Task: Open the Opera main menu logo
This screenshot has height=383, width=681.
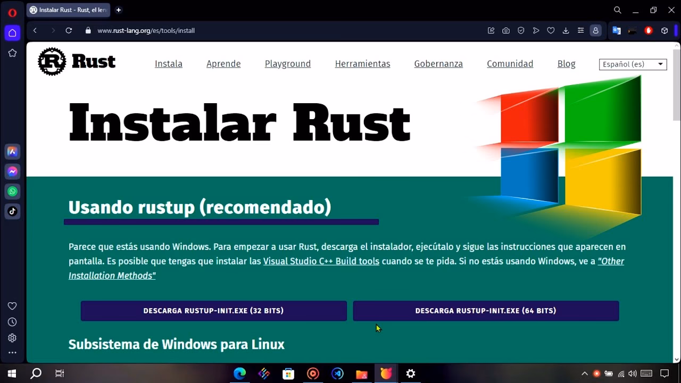Action: pyautogui.click(x=12, y=13)
